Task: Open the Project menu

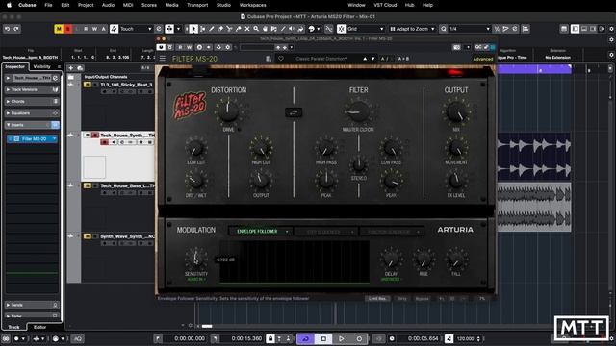Action: [86, 5]
